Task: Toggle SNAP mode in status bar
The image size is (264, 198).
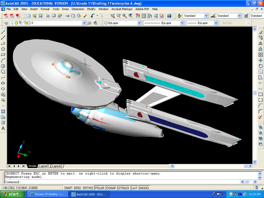Action: (68, 188)
